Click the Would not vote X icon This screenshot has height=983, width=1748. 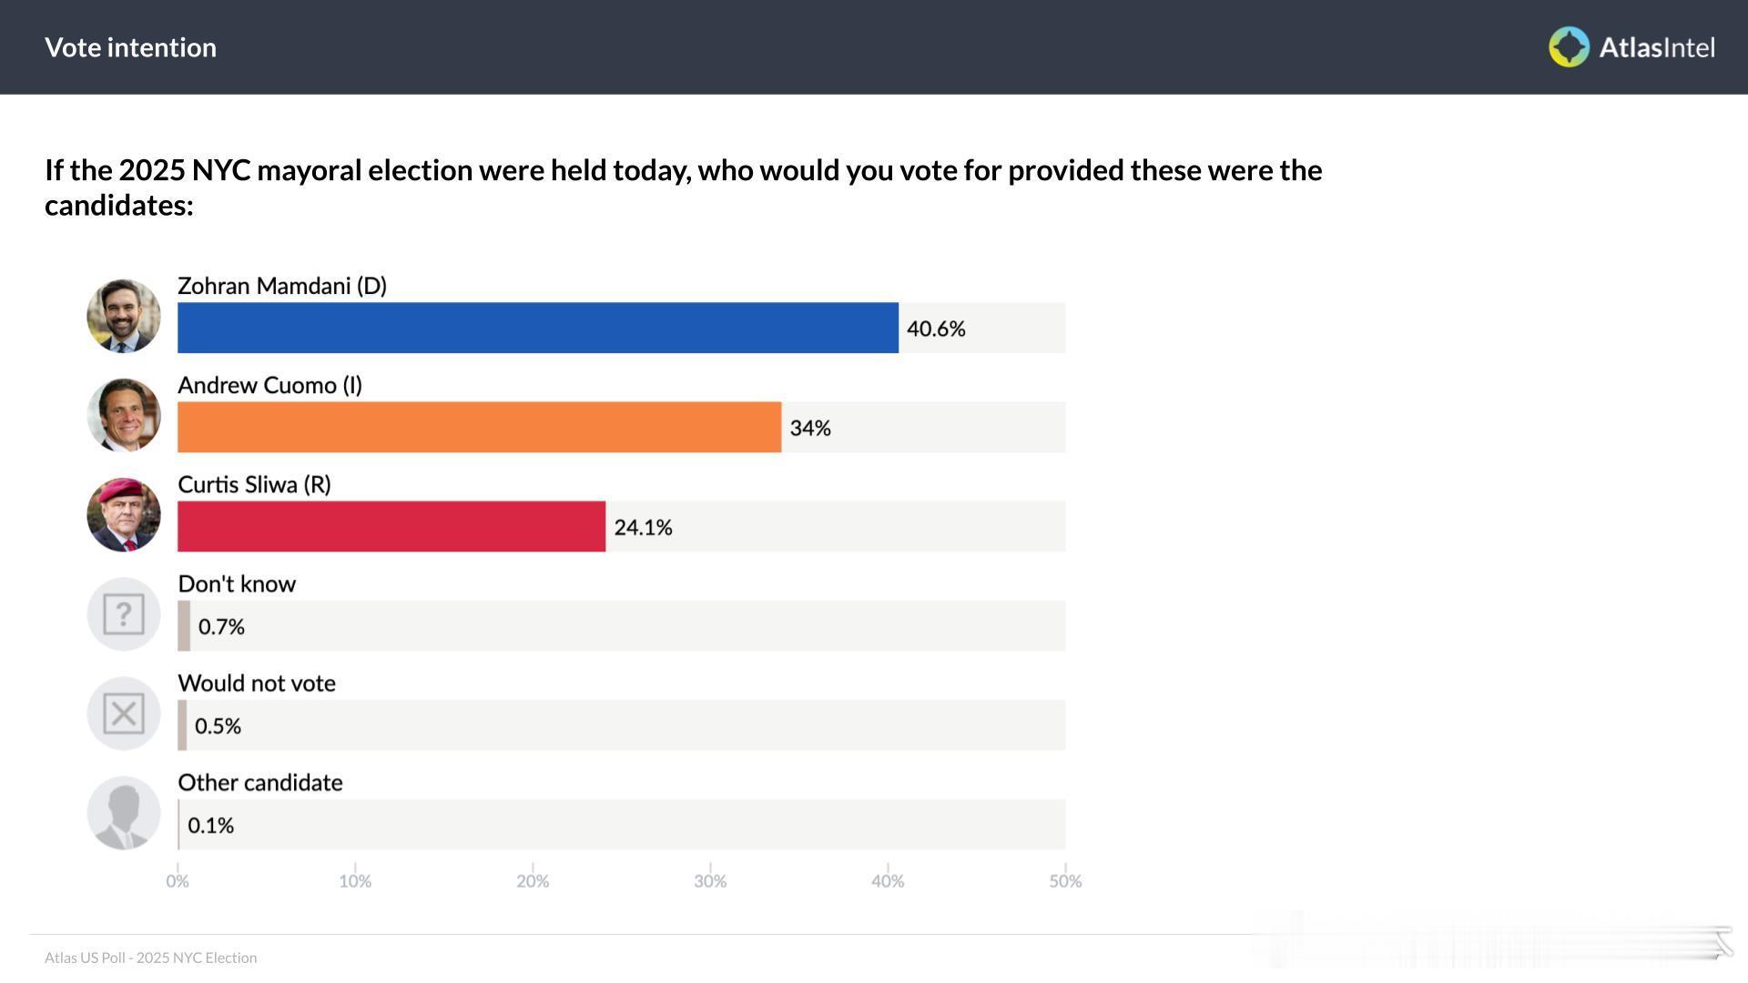(x=124, y=713)
